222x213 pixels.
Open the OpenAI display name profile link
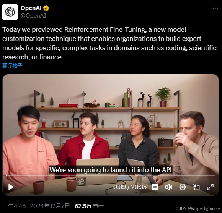coord(31,8)
